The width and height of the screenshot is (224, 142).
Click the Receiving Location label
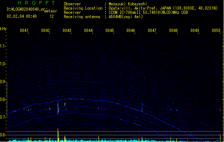click(83, 8)
